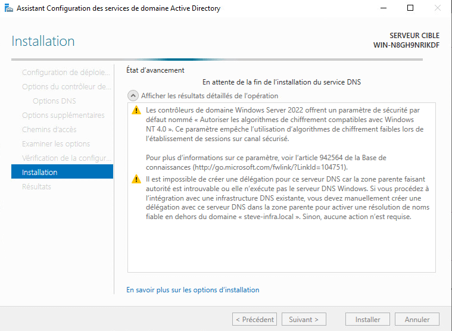Click the second yellow warning icon
Viewport: 452px width, 331px height.
[x=136, y=179]
